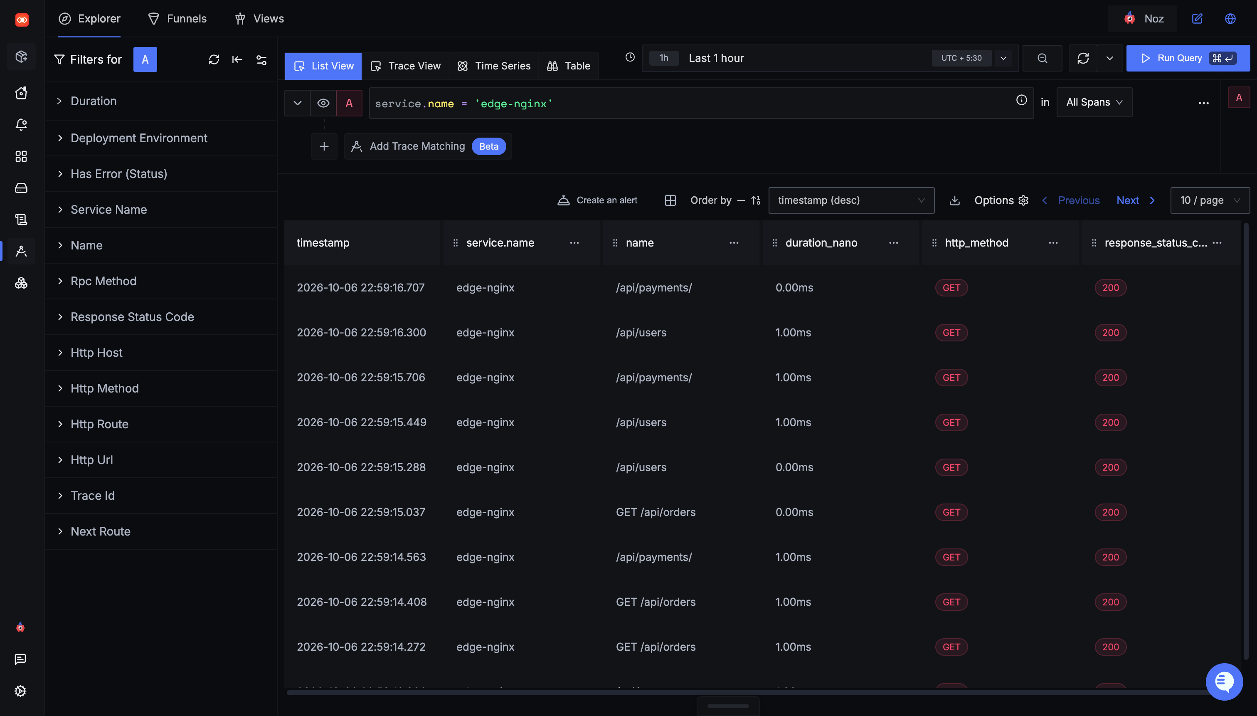Screen dimensions: 1257x716
Task: Click the Run Query button
Action: (1188, 58)
